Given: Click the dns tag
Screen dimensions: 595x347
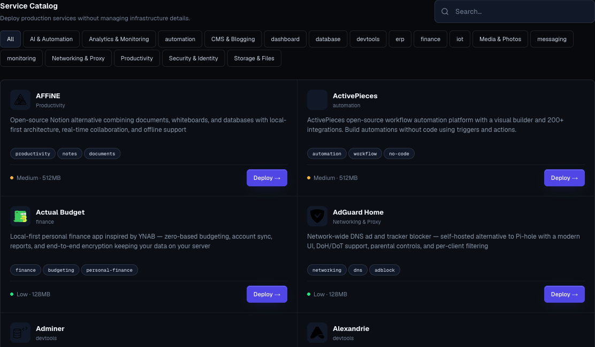Looking at the screenshot, I should 358,270.
